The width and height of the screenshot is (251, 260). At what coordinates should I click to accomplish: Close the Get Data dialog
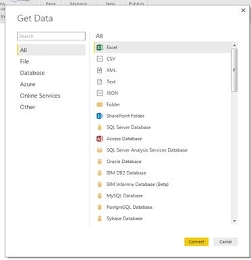[x=243, y=10]
